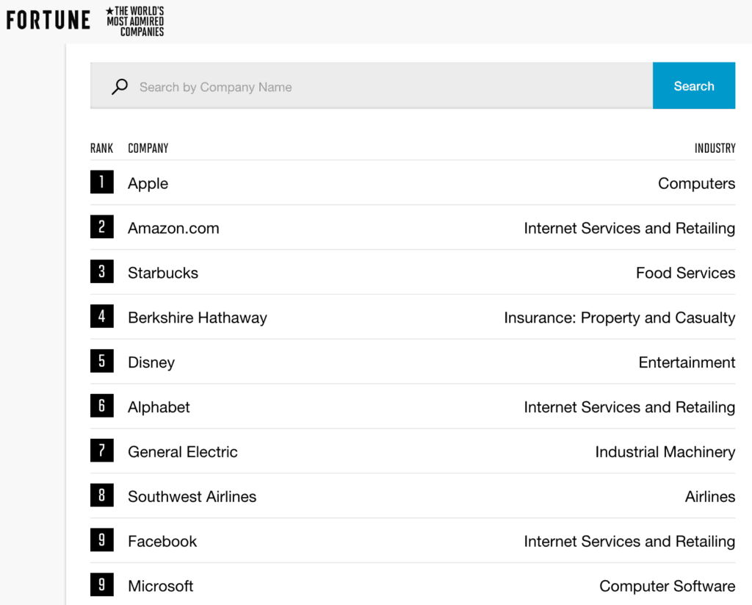Image resolution: width=752 pixels, height=605 pixels.
Task: Click the rank 3 badge for Starbucks
Action: (101, 271)
